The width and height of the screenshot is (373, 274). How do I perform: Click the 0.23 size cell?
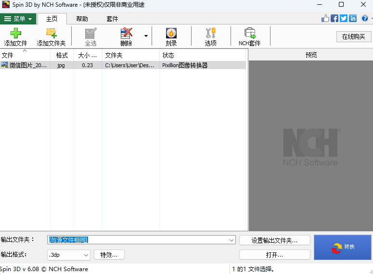[x=87, y=65]
